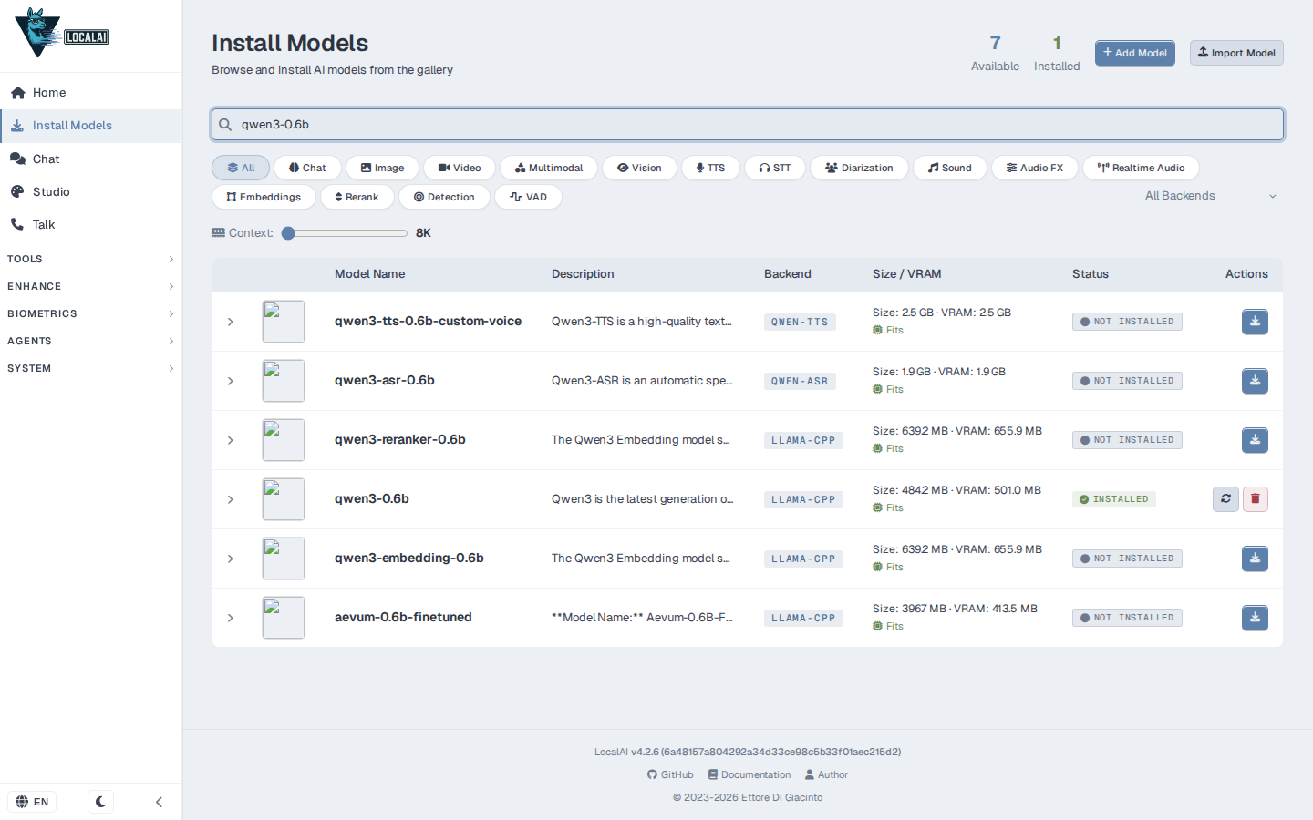Adjust the Context size slider handle
This screenshot has height=820, width=1313.
[288, 233]
